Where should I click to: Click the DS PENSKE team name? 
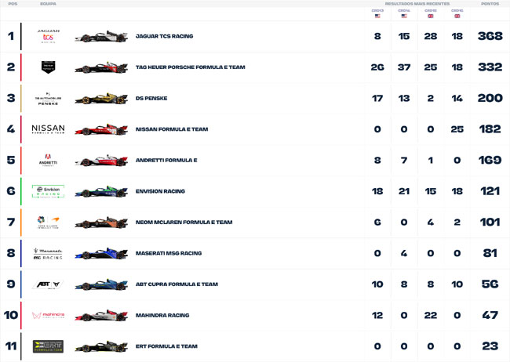click(151, 98)
